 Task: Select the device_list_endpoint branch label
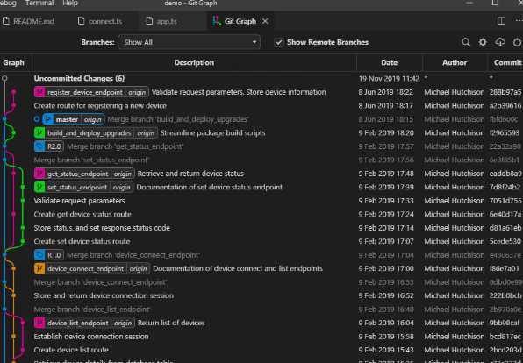84,323
